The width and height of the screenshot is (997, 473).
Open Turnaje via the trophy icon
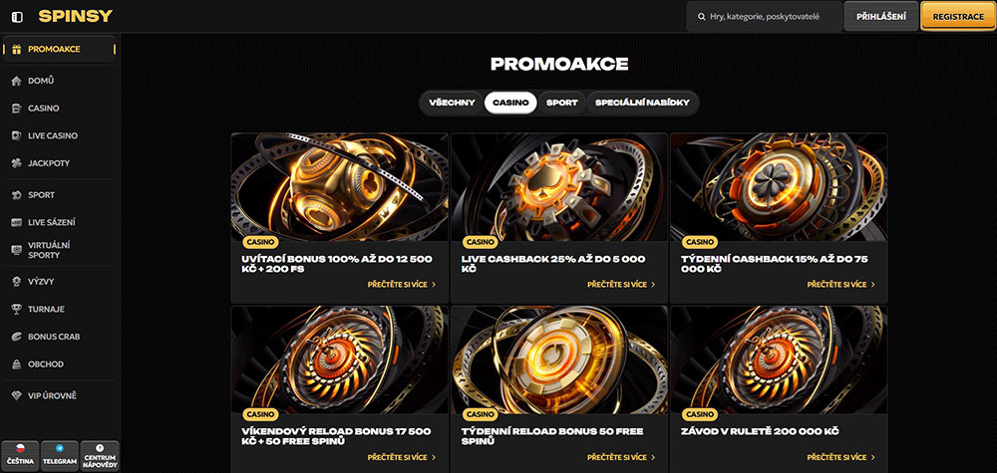(17, 310)
